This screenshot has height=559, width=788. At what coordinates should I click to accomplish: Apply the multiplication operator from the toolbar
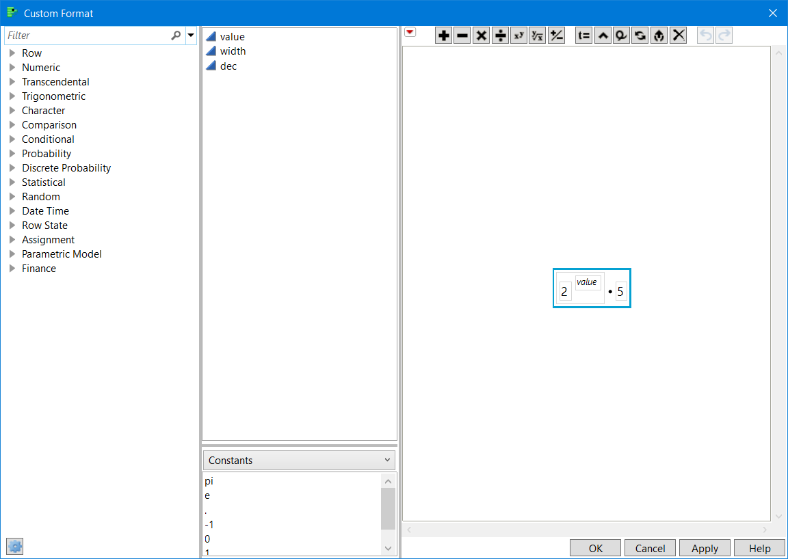coord(481,35)
